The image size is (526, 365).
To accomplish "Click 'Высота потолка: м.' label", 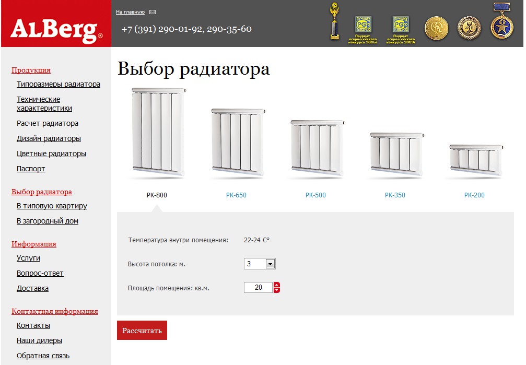I will click(x=156, y=264).
